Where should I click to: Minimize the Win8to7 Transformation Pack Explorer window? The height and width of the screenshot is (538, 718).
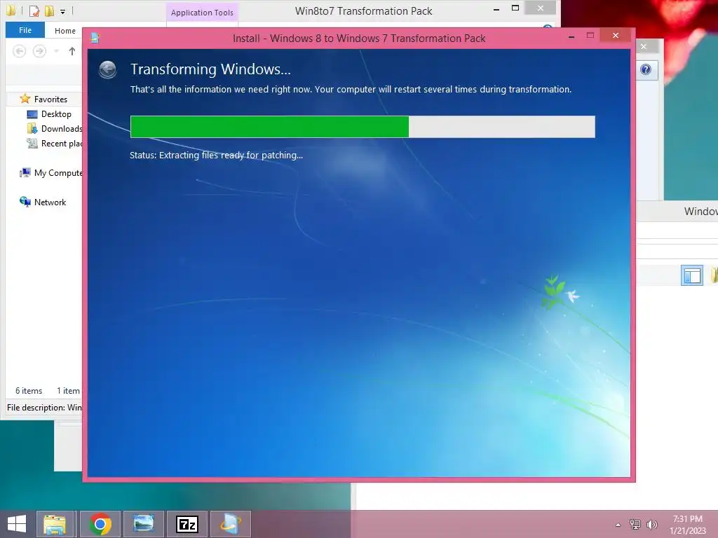point(496,9)
